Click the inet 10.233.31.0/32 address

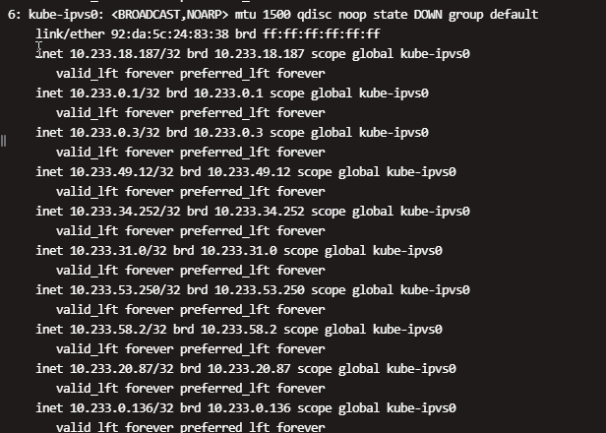pos(101,251)
